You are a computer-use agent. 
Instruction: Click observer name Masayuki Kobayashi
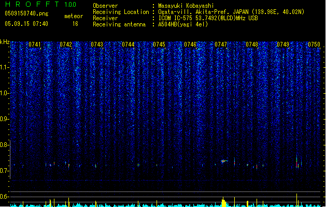point(186,6)
